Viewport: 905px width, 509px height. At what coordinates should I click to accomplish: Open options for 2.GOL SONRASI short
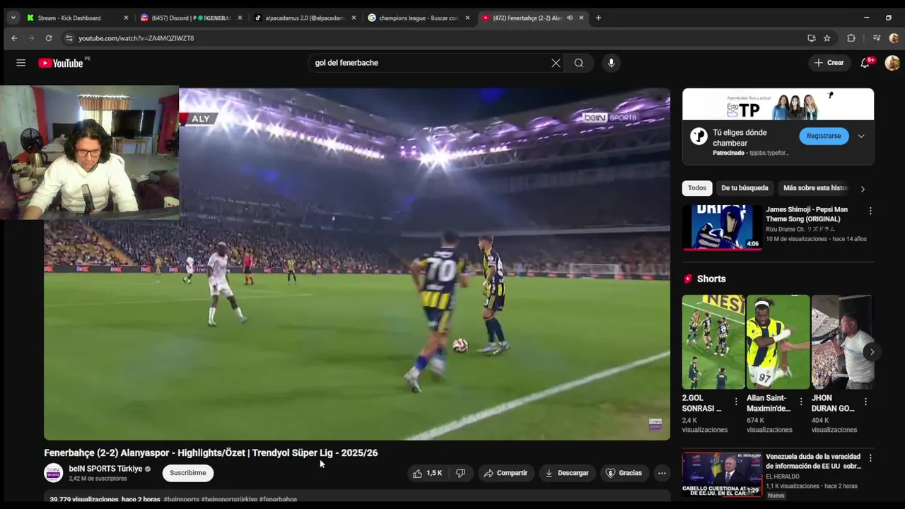click(x=736, y=402)
